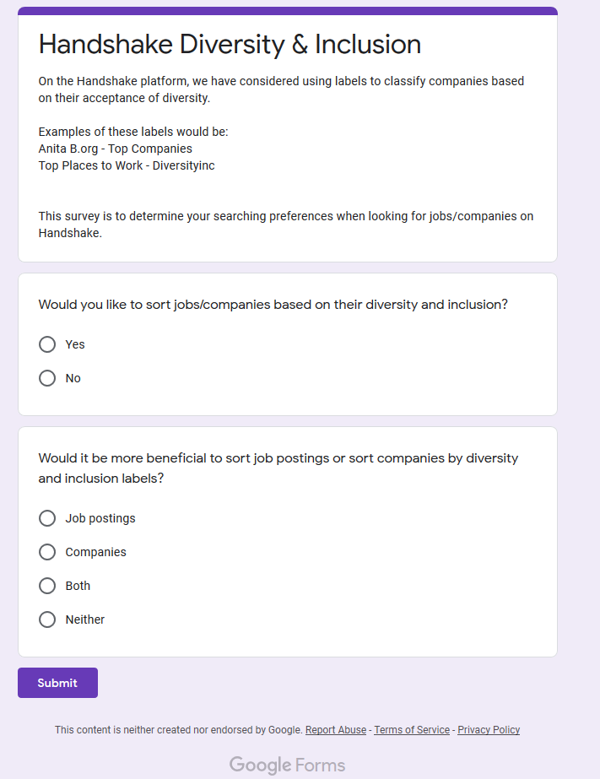This screenshot has width=600, height=779.
Task: Open the Terms of Service link
Action: (412, 730)
